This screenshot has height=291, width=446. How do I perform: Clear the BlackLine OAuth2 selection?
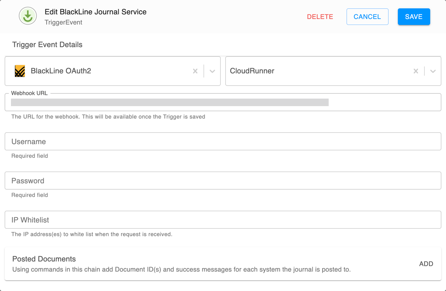tap(195, 71)
